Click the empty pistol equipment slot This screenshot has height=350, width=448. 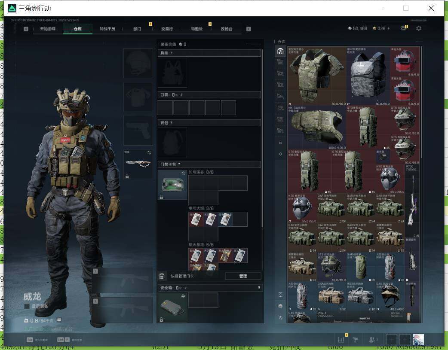(138, 131)
